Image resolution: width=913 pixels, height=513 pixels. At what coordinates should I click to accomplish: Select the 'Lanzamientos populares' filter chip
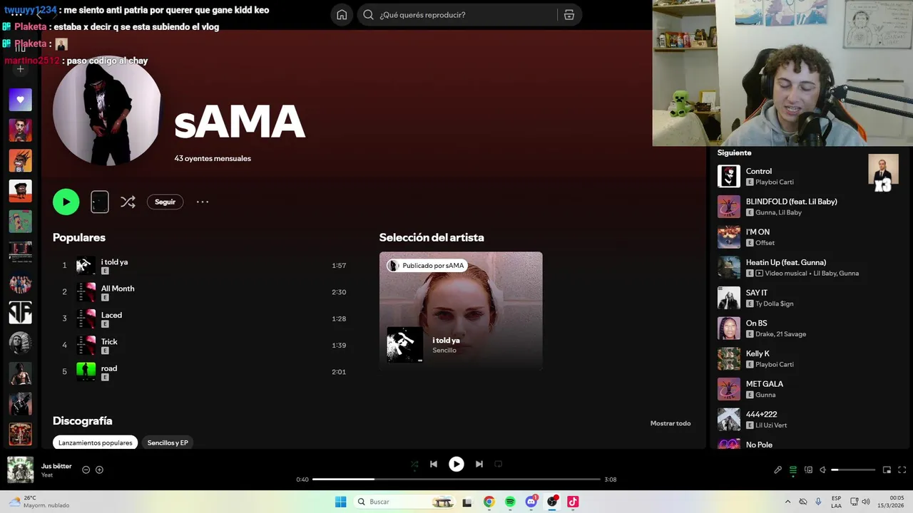pos(96,442)
